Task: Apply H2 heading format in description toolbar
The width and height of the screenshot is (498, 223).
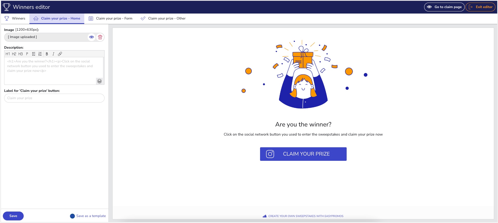Action: (x=14, y=54)
